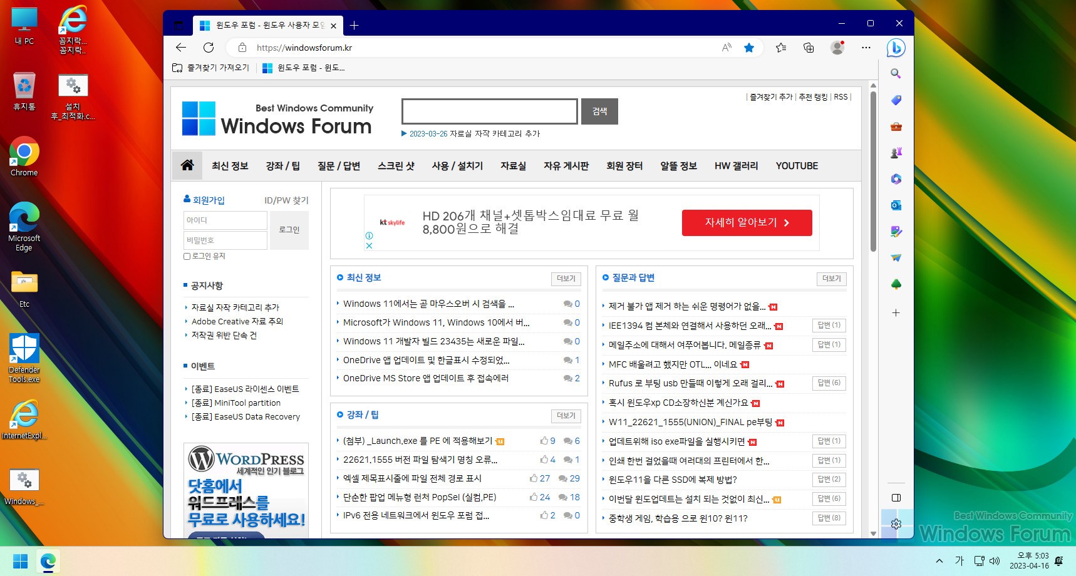Image resolution: width=1076 pixels, height=576 pixels.
Task: Open the 질문 / 답변 menu item
Action: tap(339, 166)
